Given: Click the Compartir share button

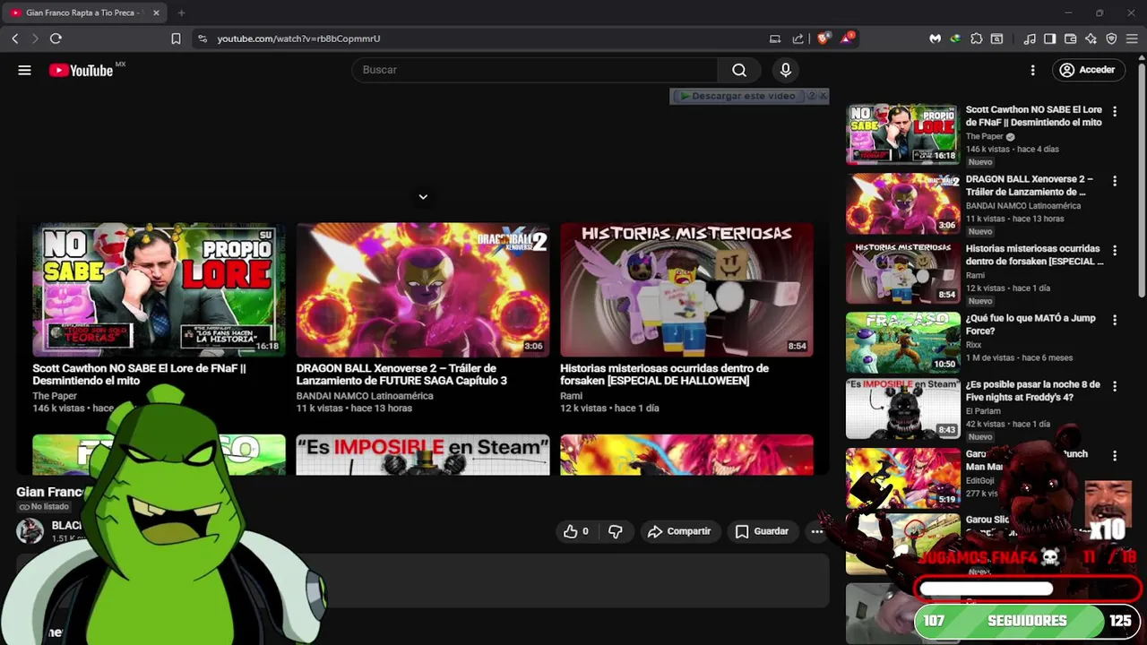Looking at the screenshot, I should (x=679, y=531).
